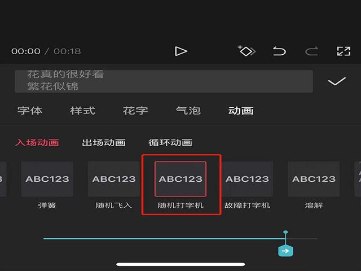
Task: Undo the last edit
Action: 279,51
